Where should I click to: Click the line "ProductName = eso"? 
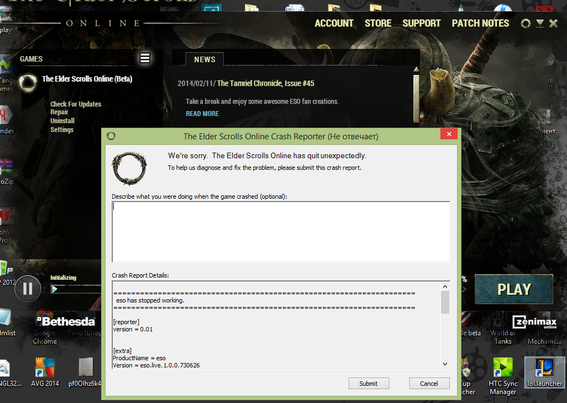tap(139, 358)
